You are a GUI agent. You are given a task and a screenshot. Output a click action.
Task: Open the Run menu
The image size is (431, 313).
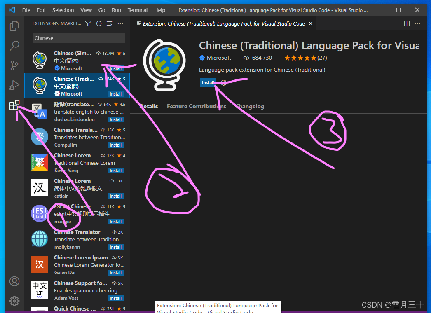coord(116,10)
